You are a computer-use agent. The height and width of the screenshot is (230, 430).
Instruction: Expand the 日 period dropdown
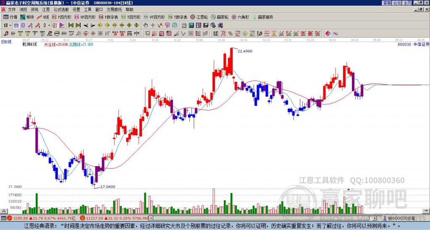tap(10, 26)
